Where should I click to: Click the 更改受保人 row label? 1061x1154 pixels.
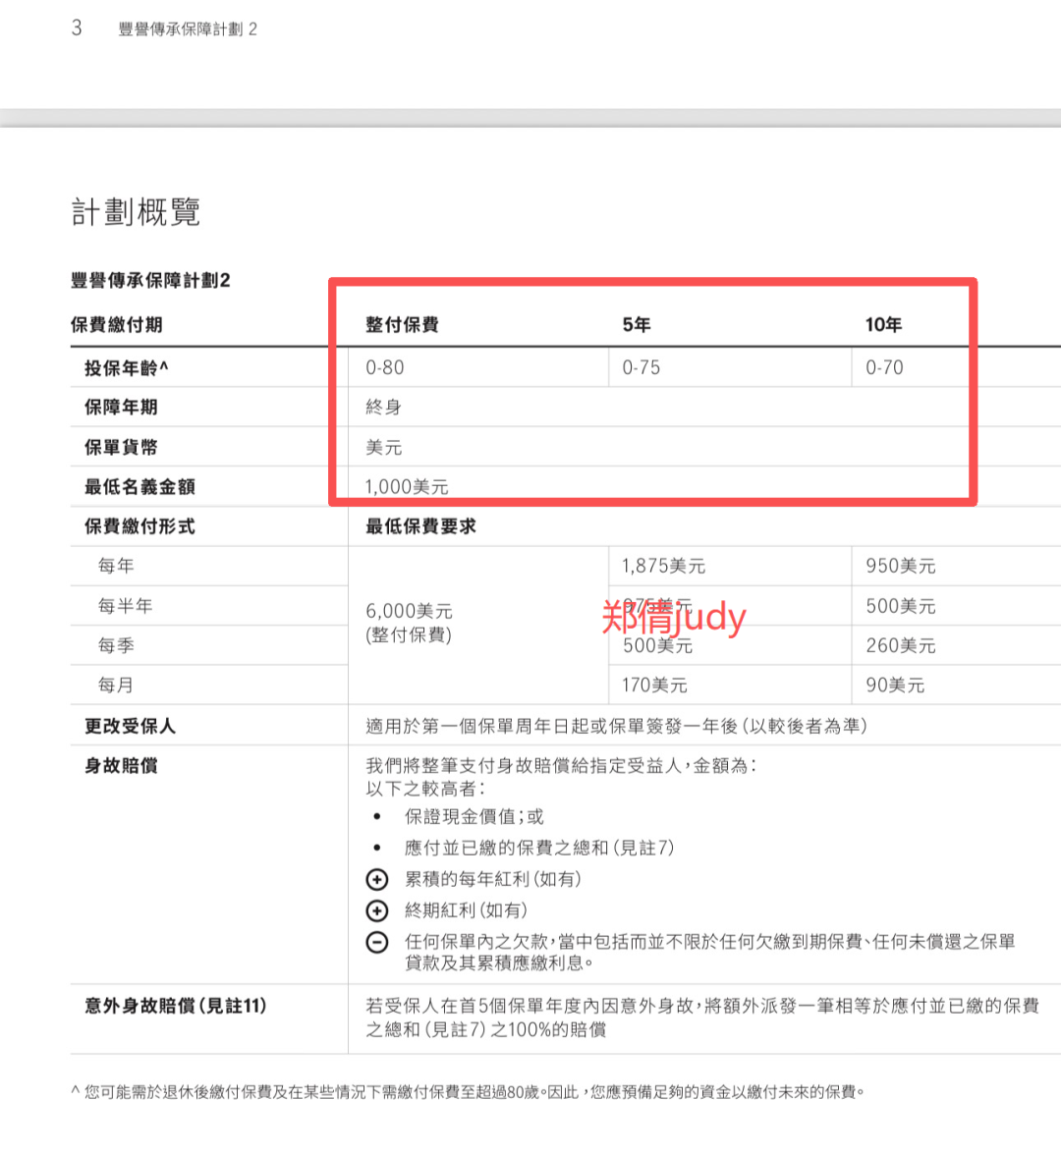click(x=130, y=726)
